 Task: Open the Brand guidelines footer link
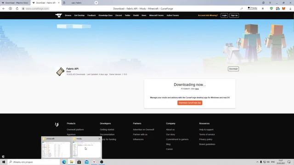click(x=207, y=144)
